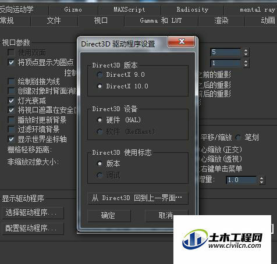The image size is (277, 264).
Task: Enable the 使用双面 checkbox
Action: point(11,52)
